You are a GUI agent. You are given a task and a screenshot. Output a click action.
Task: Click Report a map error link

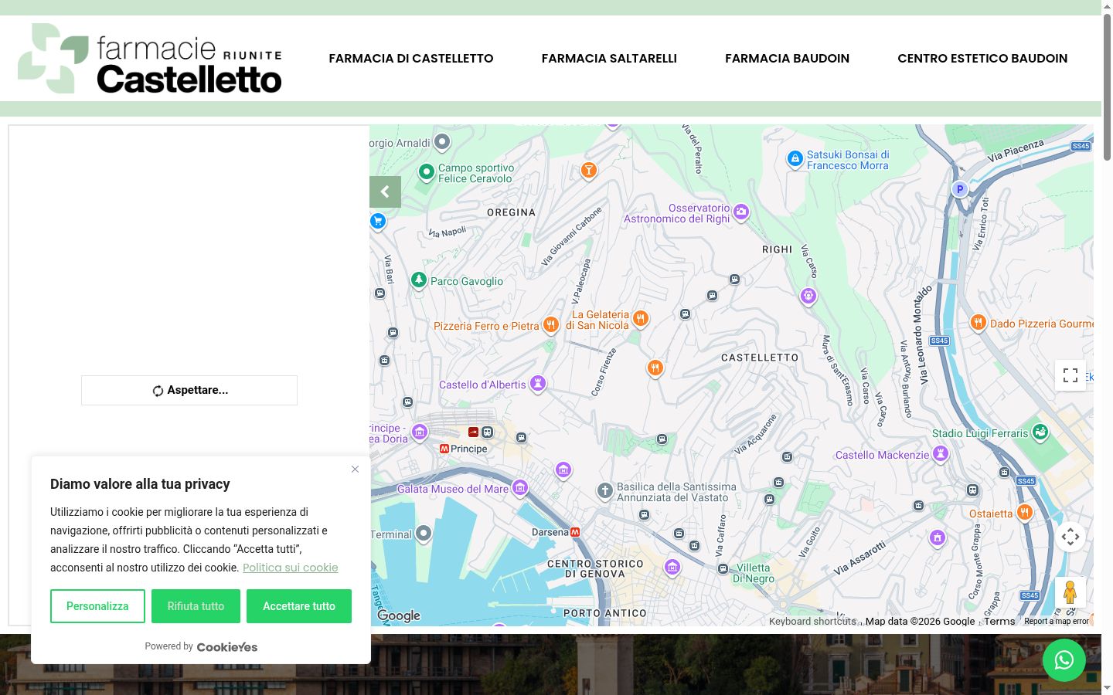[1057, 621]
